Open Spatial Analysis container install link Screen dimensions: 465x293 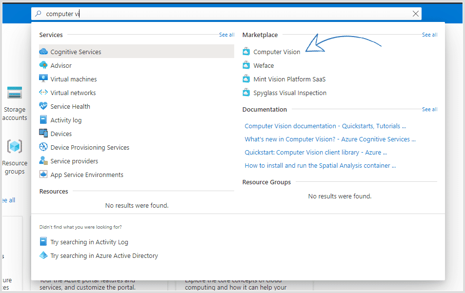pyautogui.click(x=320, y=166)
